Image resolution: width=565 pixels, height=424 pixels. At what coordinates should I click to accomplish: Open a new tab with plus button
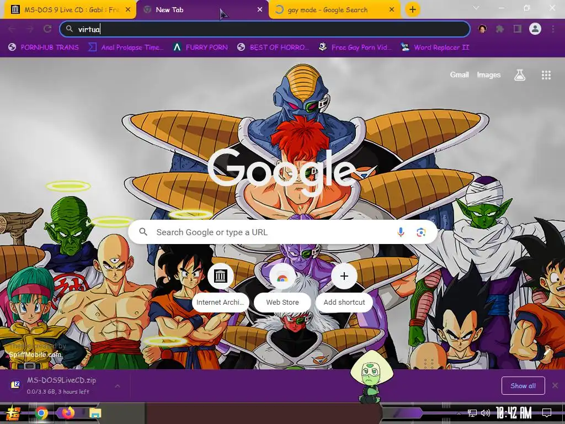pyautogui.click(x=413, y=9)
